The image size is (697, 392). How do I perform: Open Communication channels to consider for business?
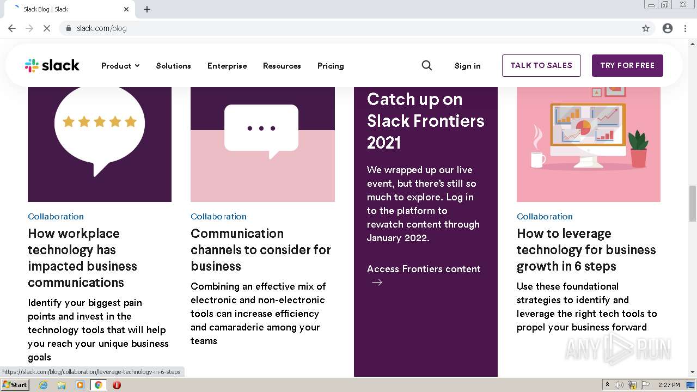click(x=261, y=249)
